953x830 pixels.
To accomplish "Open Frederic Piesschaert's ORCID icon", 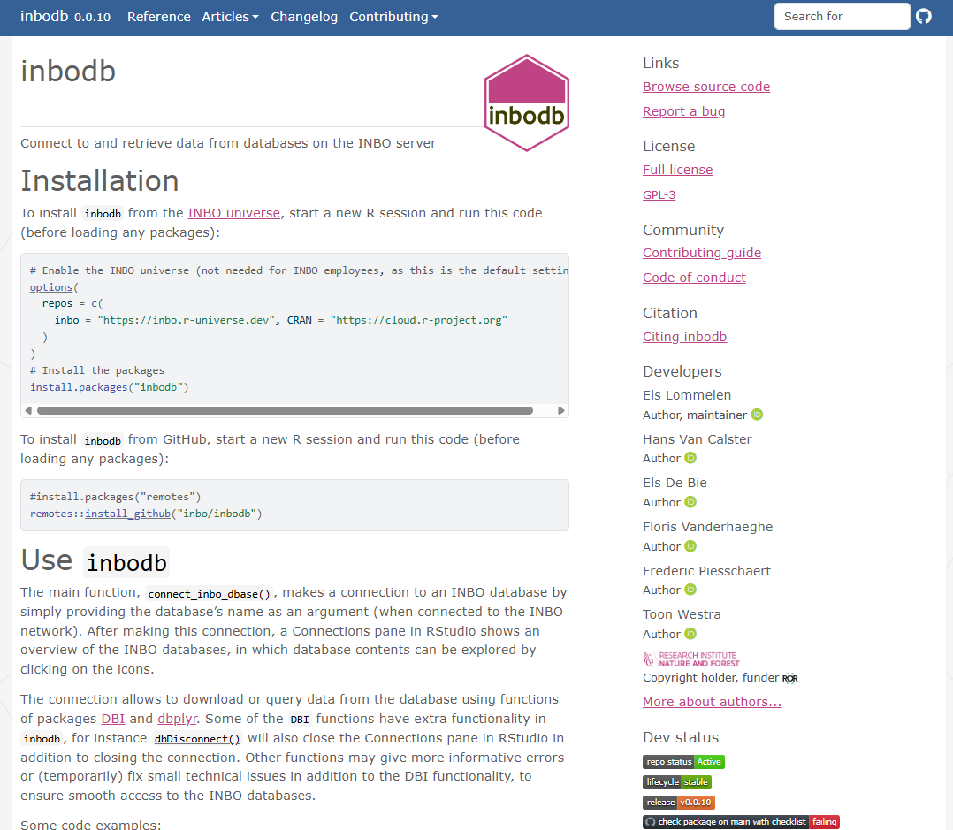I will click(690, 590).
